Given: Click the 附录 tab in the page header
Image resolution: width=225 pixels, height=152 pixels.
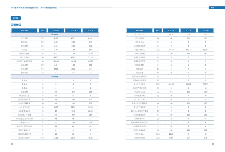Looking at the screenshot, I should point(212,8).
